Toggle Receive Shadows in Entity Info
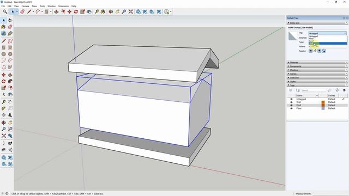The width and height of the screenshot is (349, 196). click(x=324, y=51)
